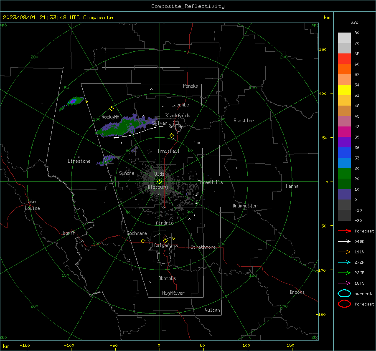Select the white 04DK arrow legend entry

point(344,241)
